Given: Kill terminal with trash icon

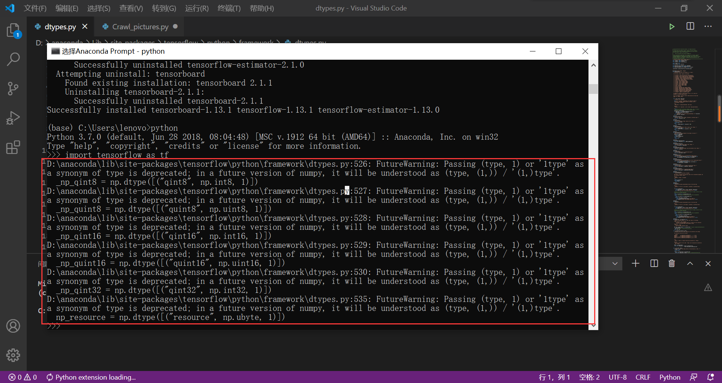Looking at the screenshot, I should click(x=672, y=264).
